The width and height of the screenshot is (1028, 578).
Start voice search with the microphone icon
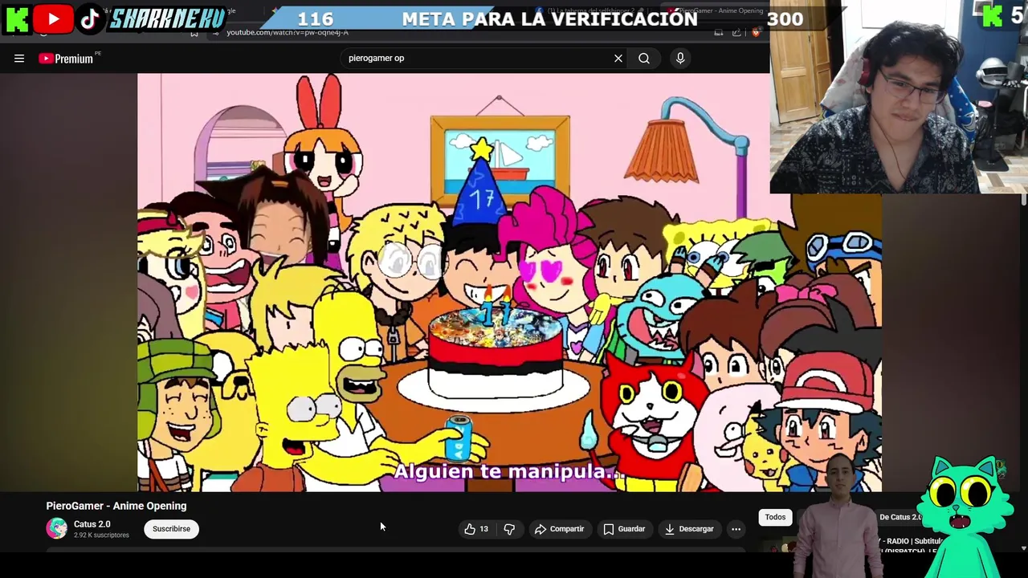(680, 58)
